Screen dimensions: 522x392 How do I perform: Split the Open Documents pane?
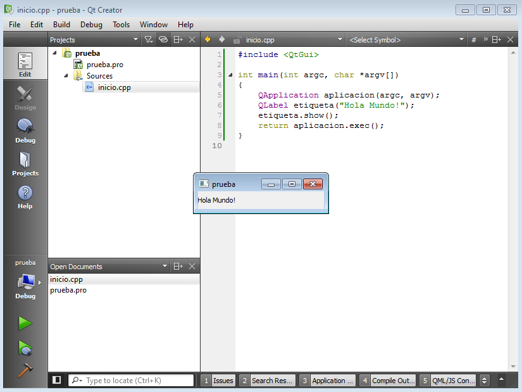coord(178,267)
